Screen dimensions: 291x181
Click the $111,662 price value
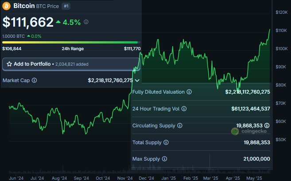click(28, 22)
